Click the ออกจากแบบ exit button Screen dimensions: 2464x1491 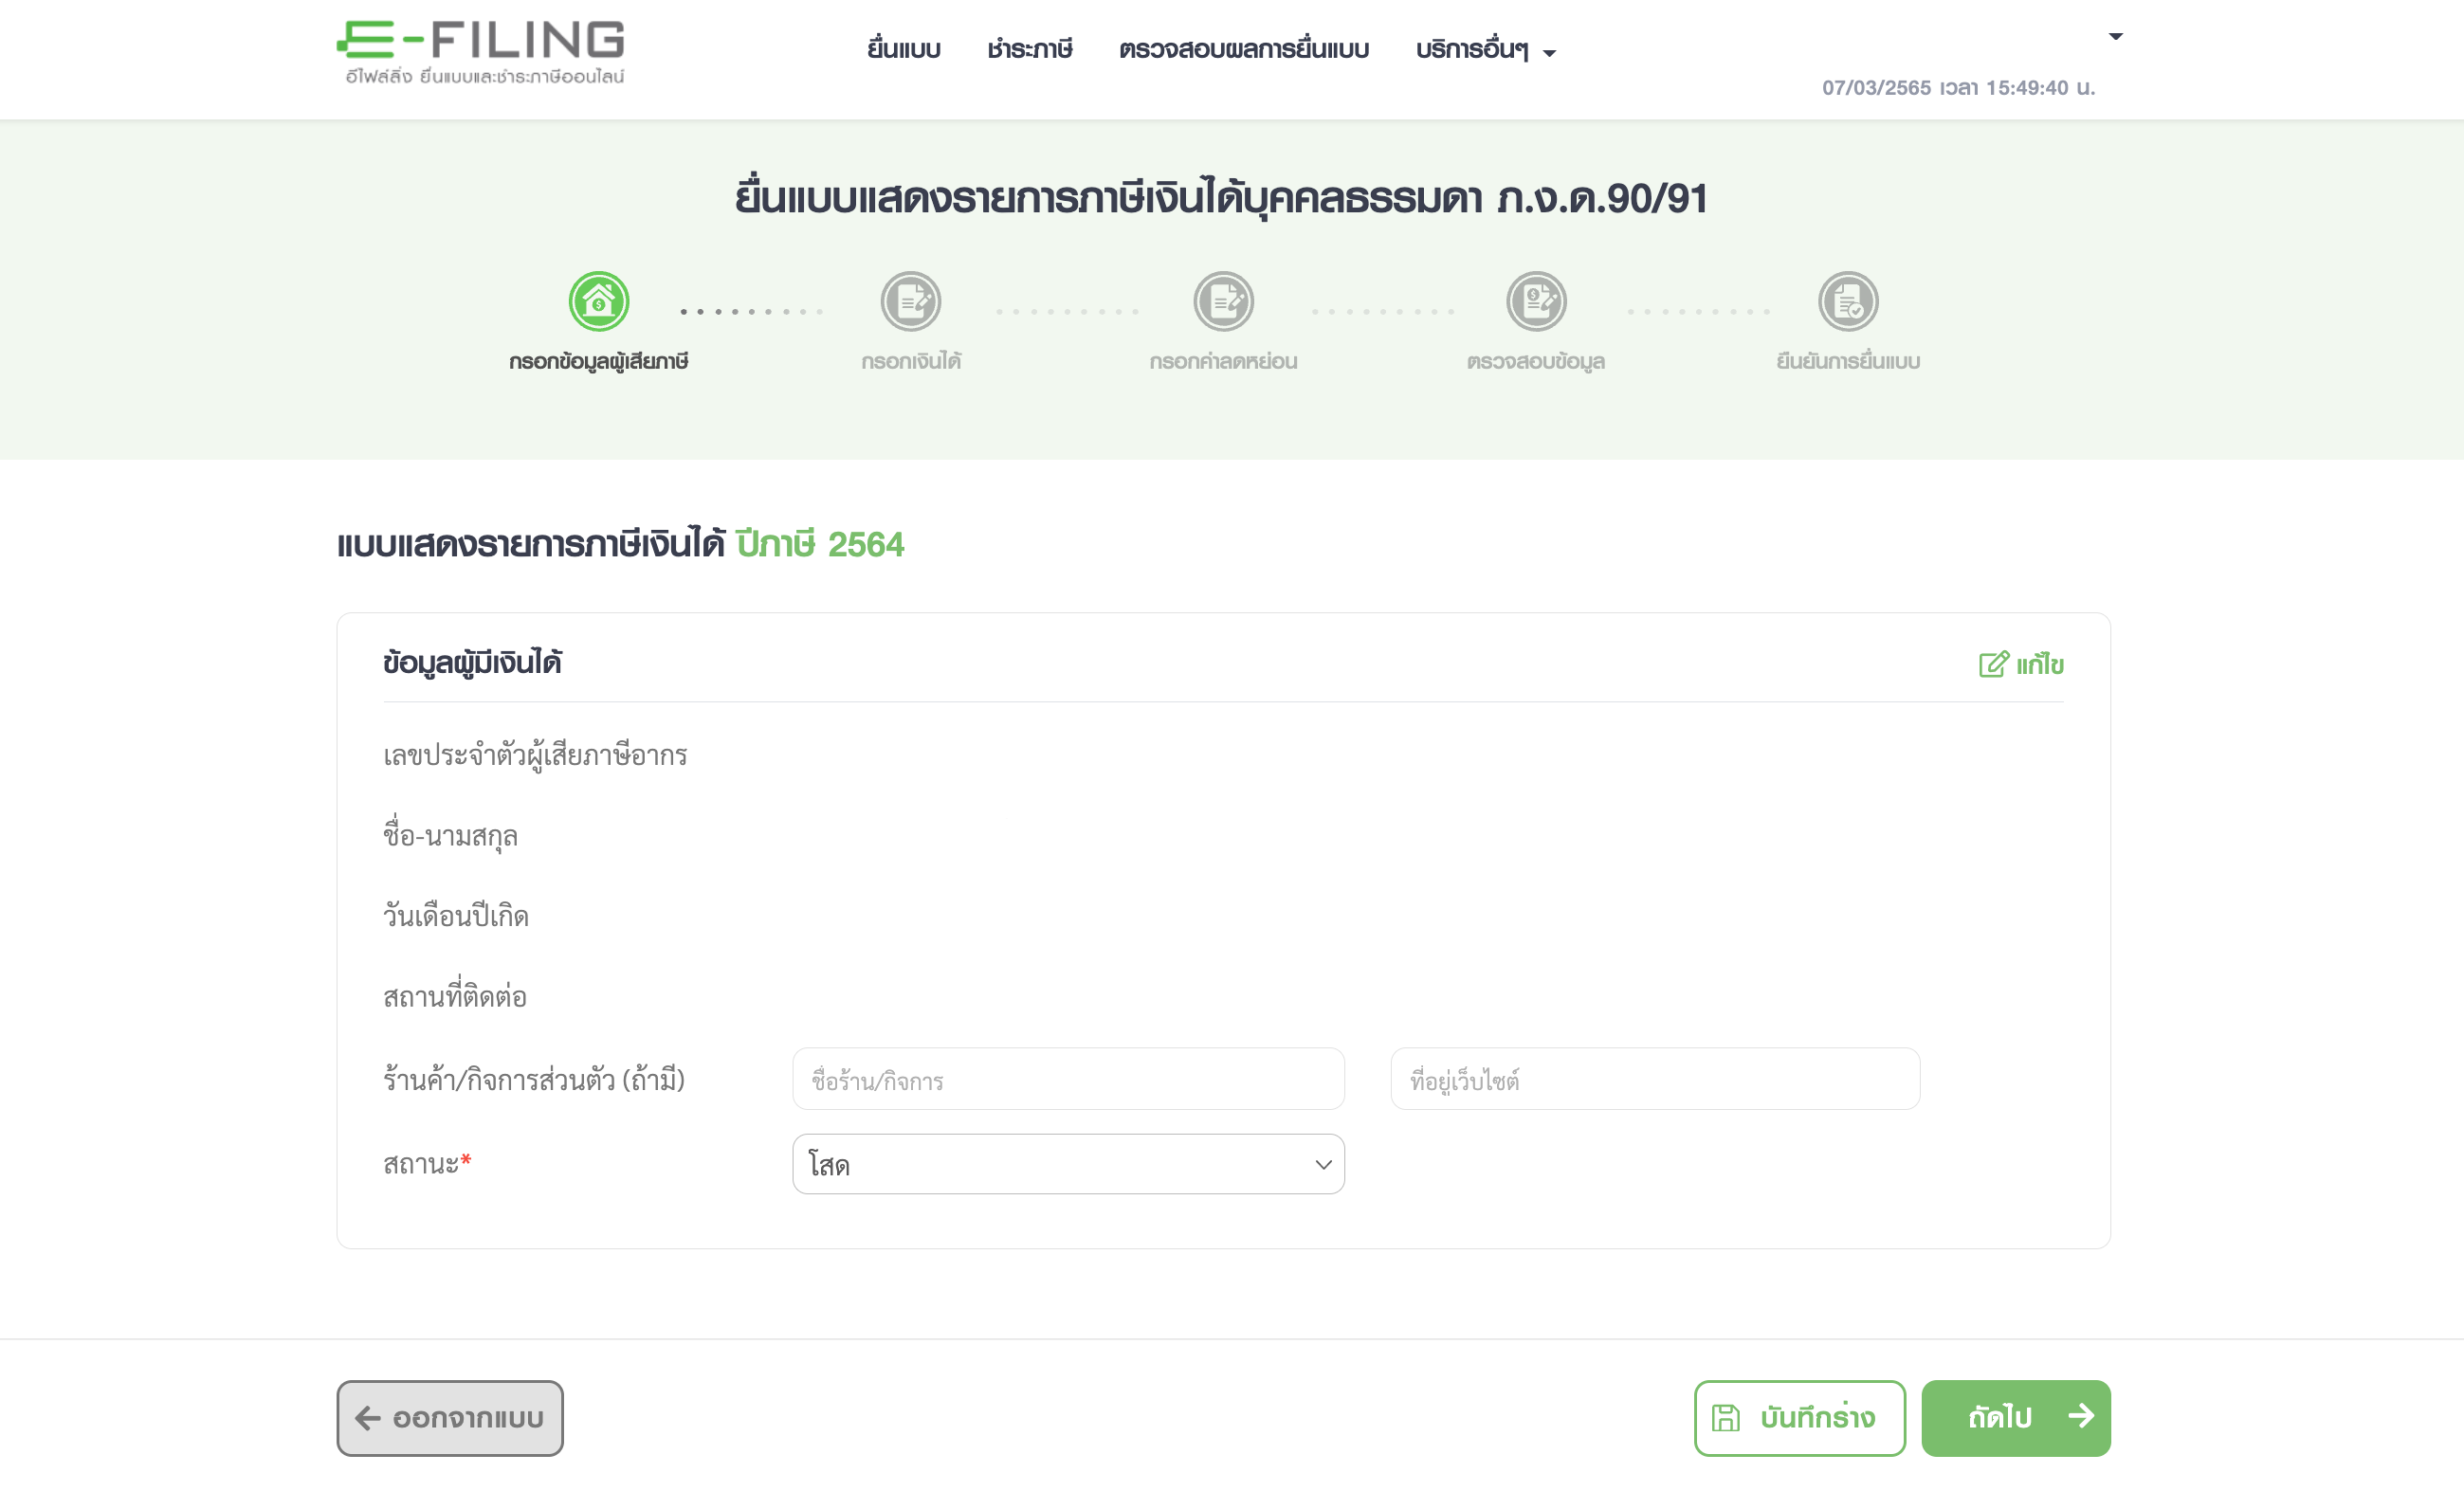(x=450, y=1418)
